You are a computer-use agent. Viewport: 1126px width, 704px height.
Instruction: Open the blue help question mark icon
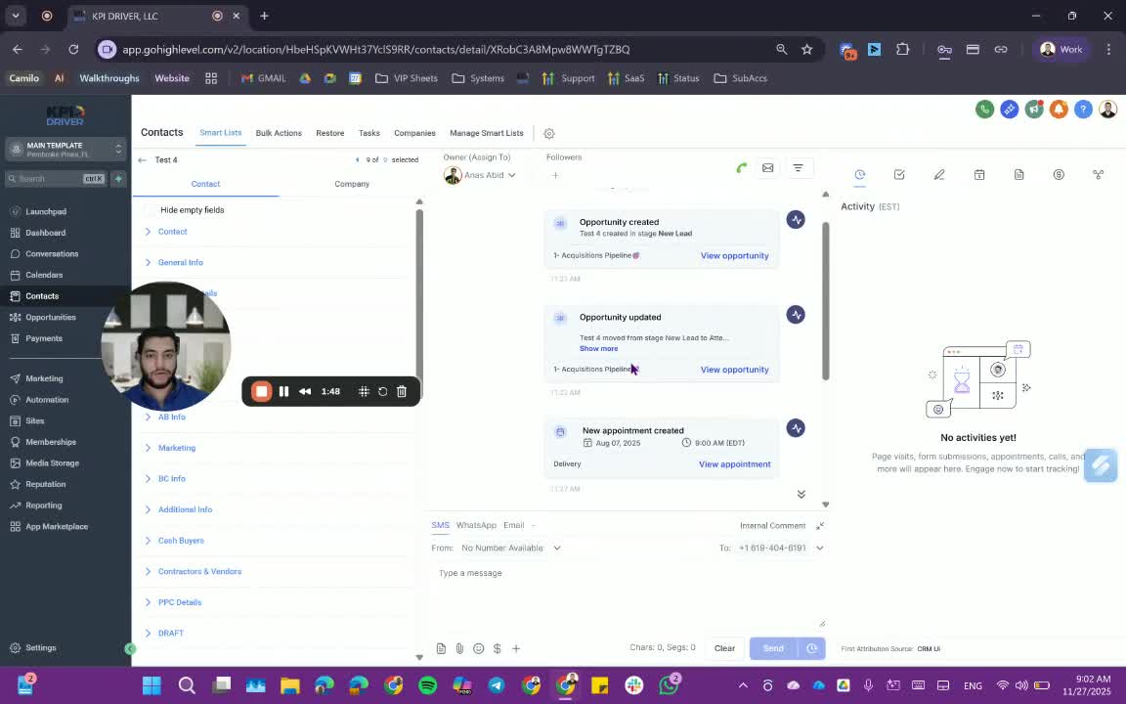click(x=1083, y=110)
